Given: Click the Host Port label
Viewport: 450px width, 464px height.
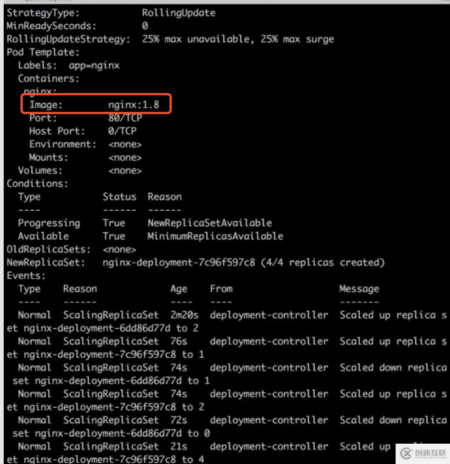Looking at the screenshot, I should click(57, 131).
